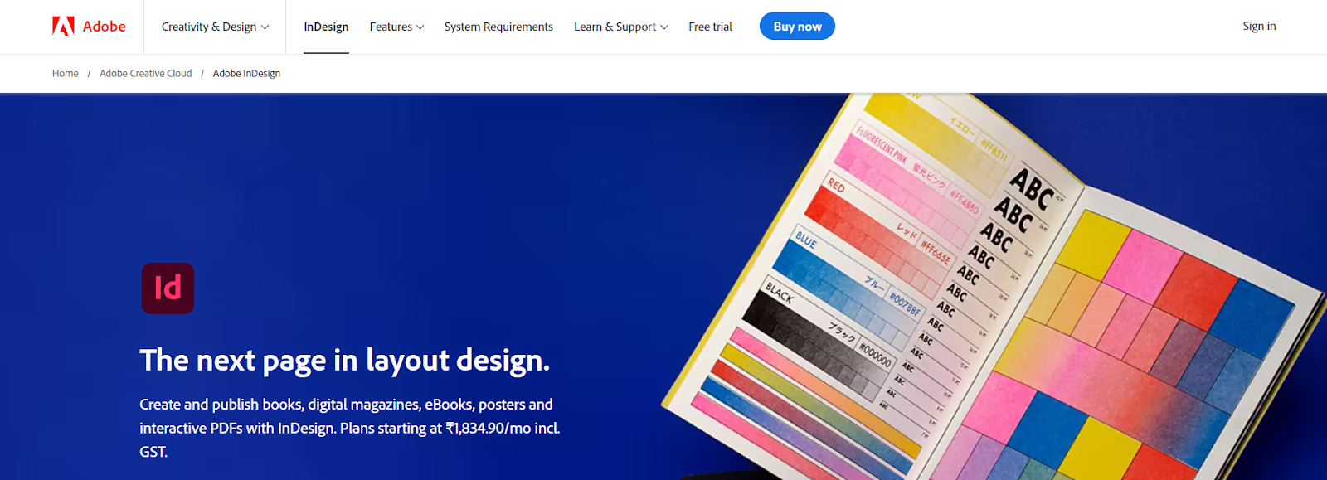The height and width of the screenshot is (480, 1327).
Task: Select the InDesign tab
Action: [326, 27]
